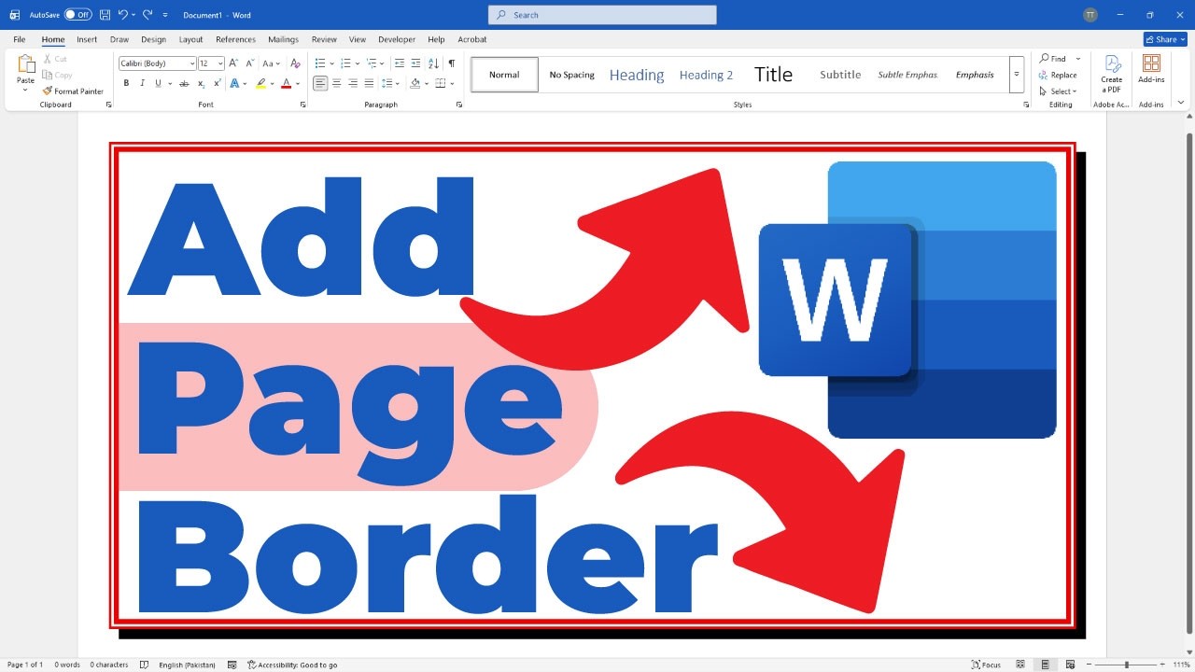The image size is (1195, 672).
Task: Clear all formatting icon in Font group
Action: (x=295, y=63)
